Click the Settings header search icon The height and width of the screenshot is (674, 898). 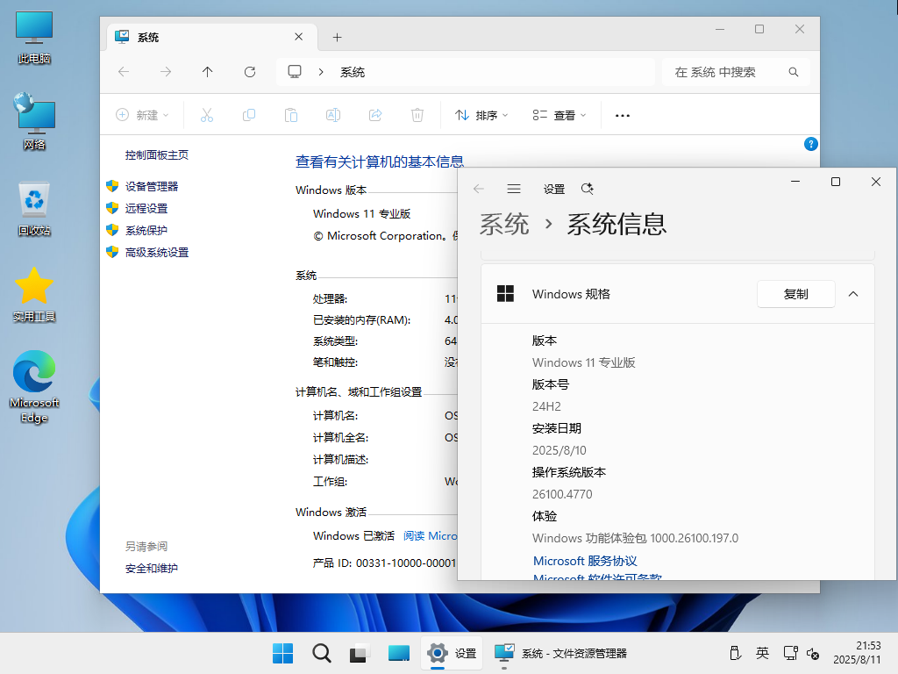tap(587, 189)
